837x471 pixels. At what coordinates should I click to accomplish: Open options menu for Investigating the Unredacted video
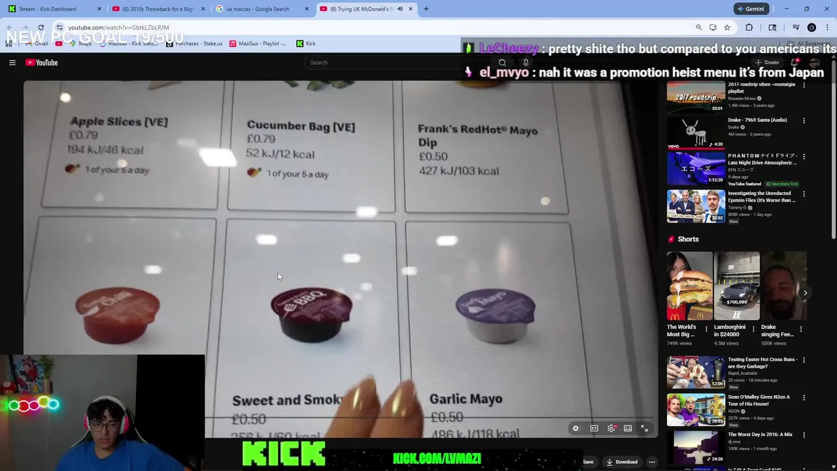(804, 194)
